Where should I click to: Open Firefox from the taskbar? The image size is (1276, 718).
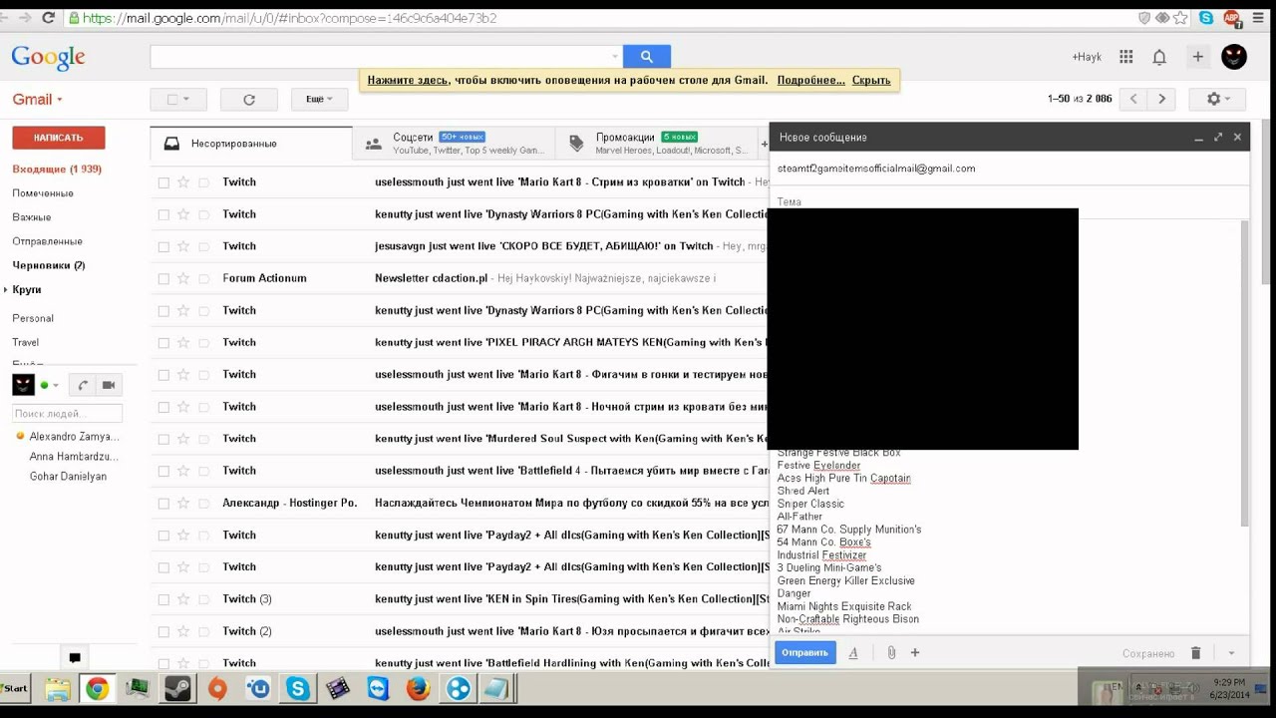point(418,688)
